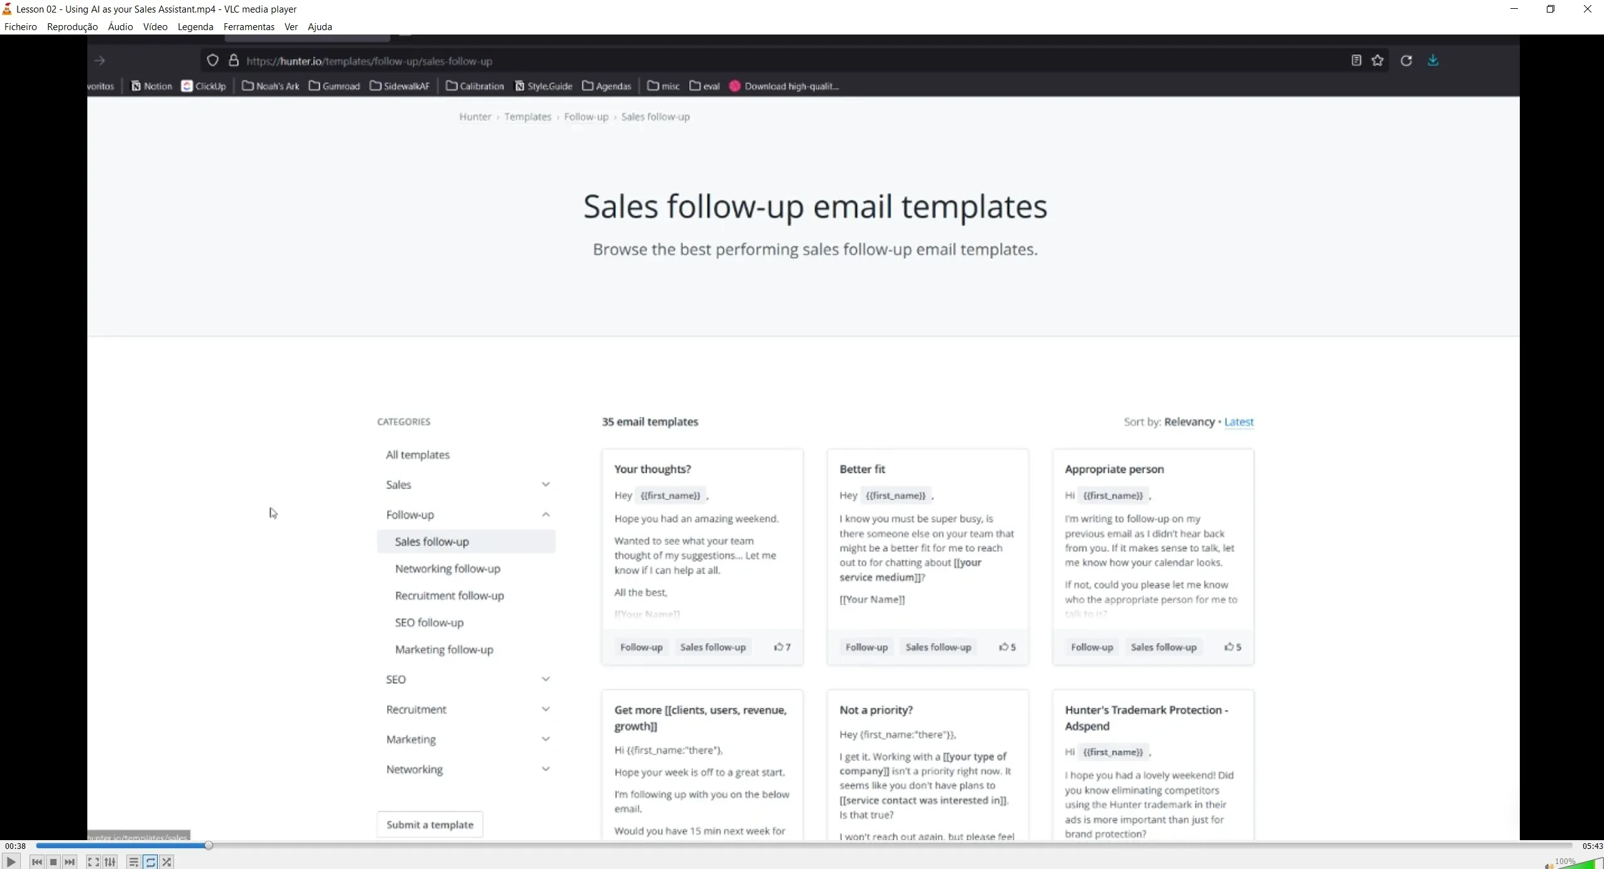Select the Marketing follow-up subcategory
Viewport: 1604px width, 869px height.
[x=444, y=650]
